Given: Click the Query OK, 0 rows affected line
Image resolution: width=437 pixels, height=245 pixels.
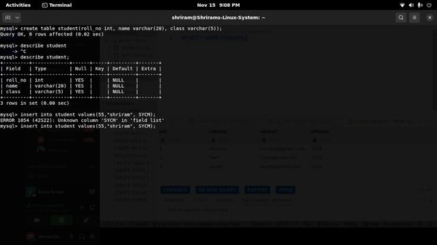Looking at the screenshot, I should (52, 34).
